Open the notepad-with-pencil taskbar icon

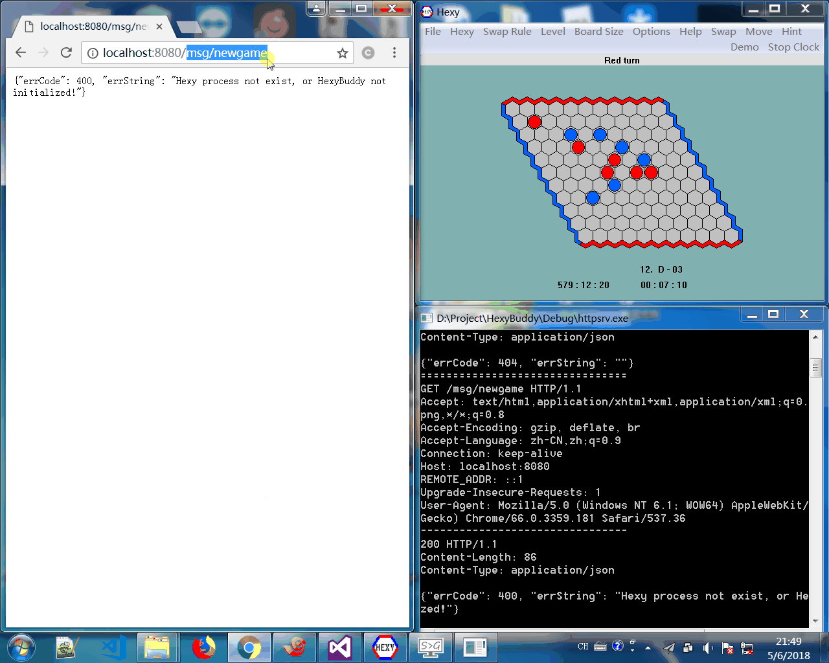pyautogui.click(x=67, y=647)
